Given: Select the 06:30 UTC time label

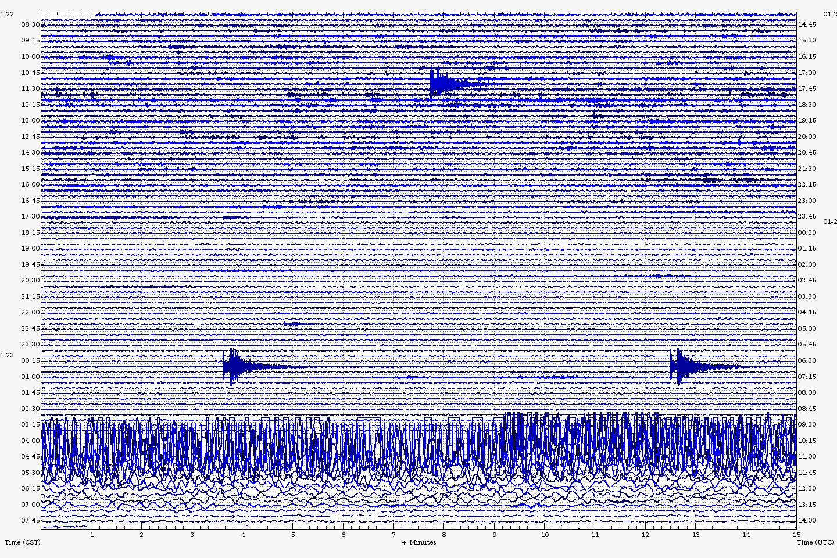Looking at the screenshot, I should coord(807,360).
